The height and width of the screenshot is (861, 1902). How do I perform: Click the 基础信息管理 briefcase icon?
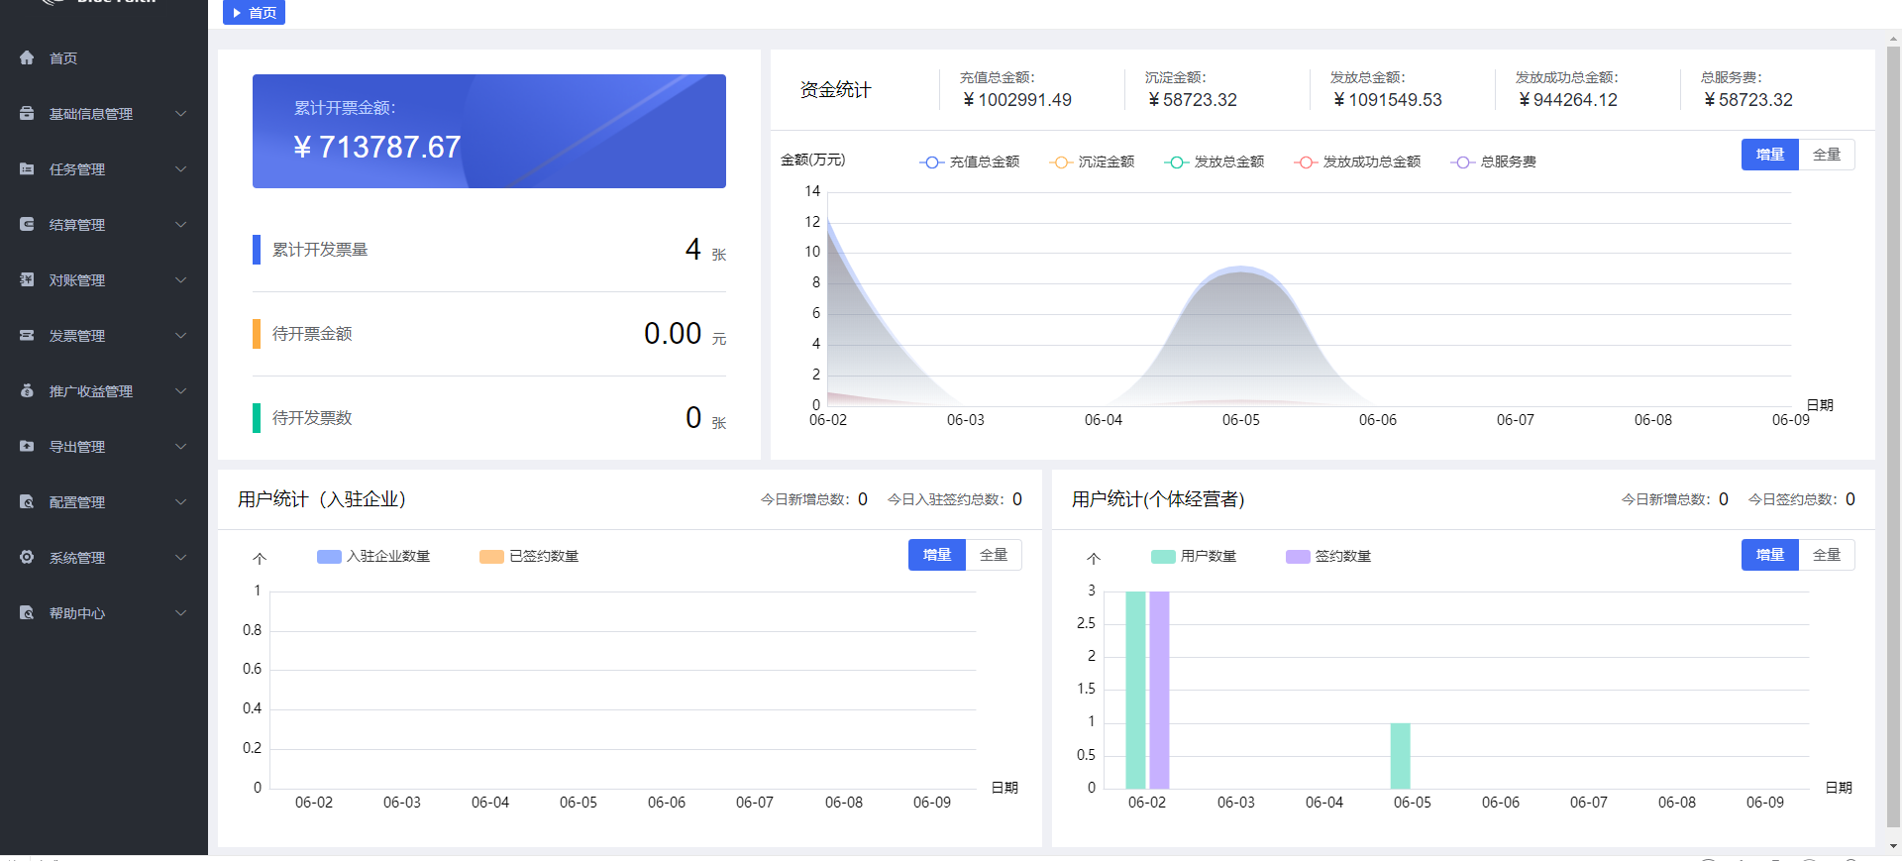coord(27,113)
